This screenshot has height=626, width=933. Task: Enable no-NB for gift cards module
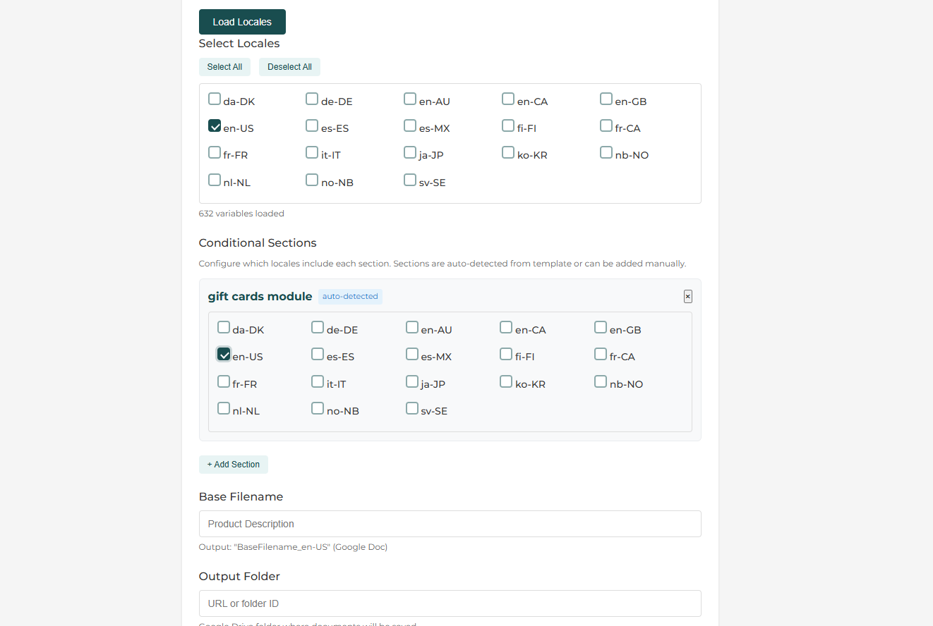tap(318, 408)
